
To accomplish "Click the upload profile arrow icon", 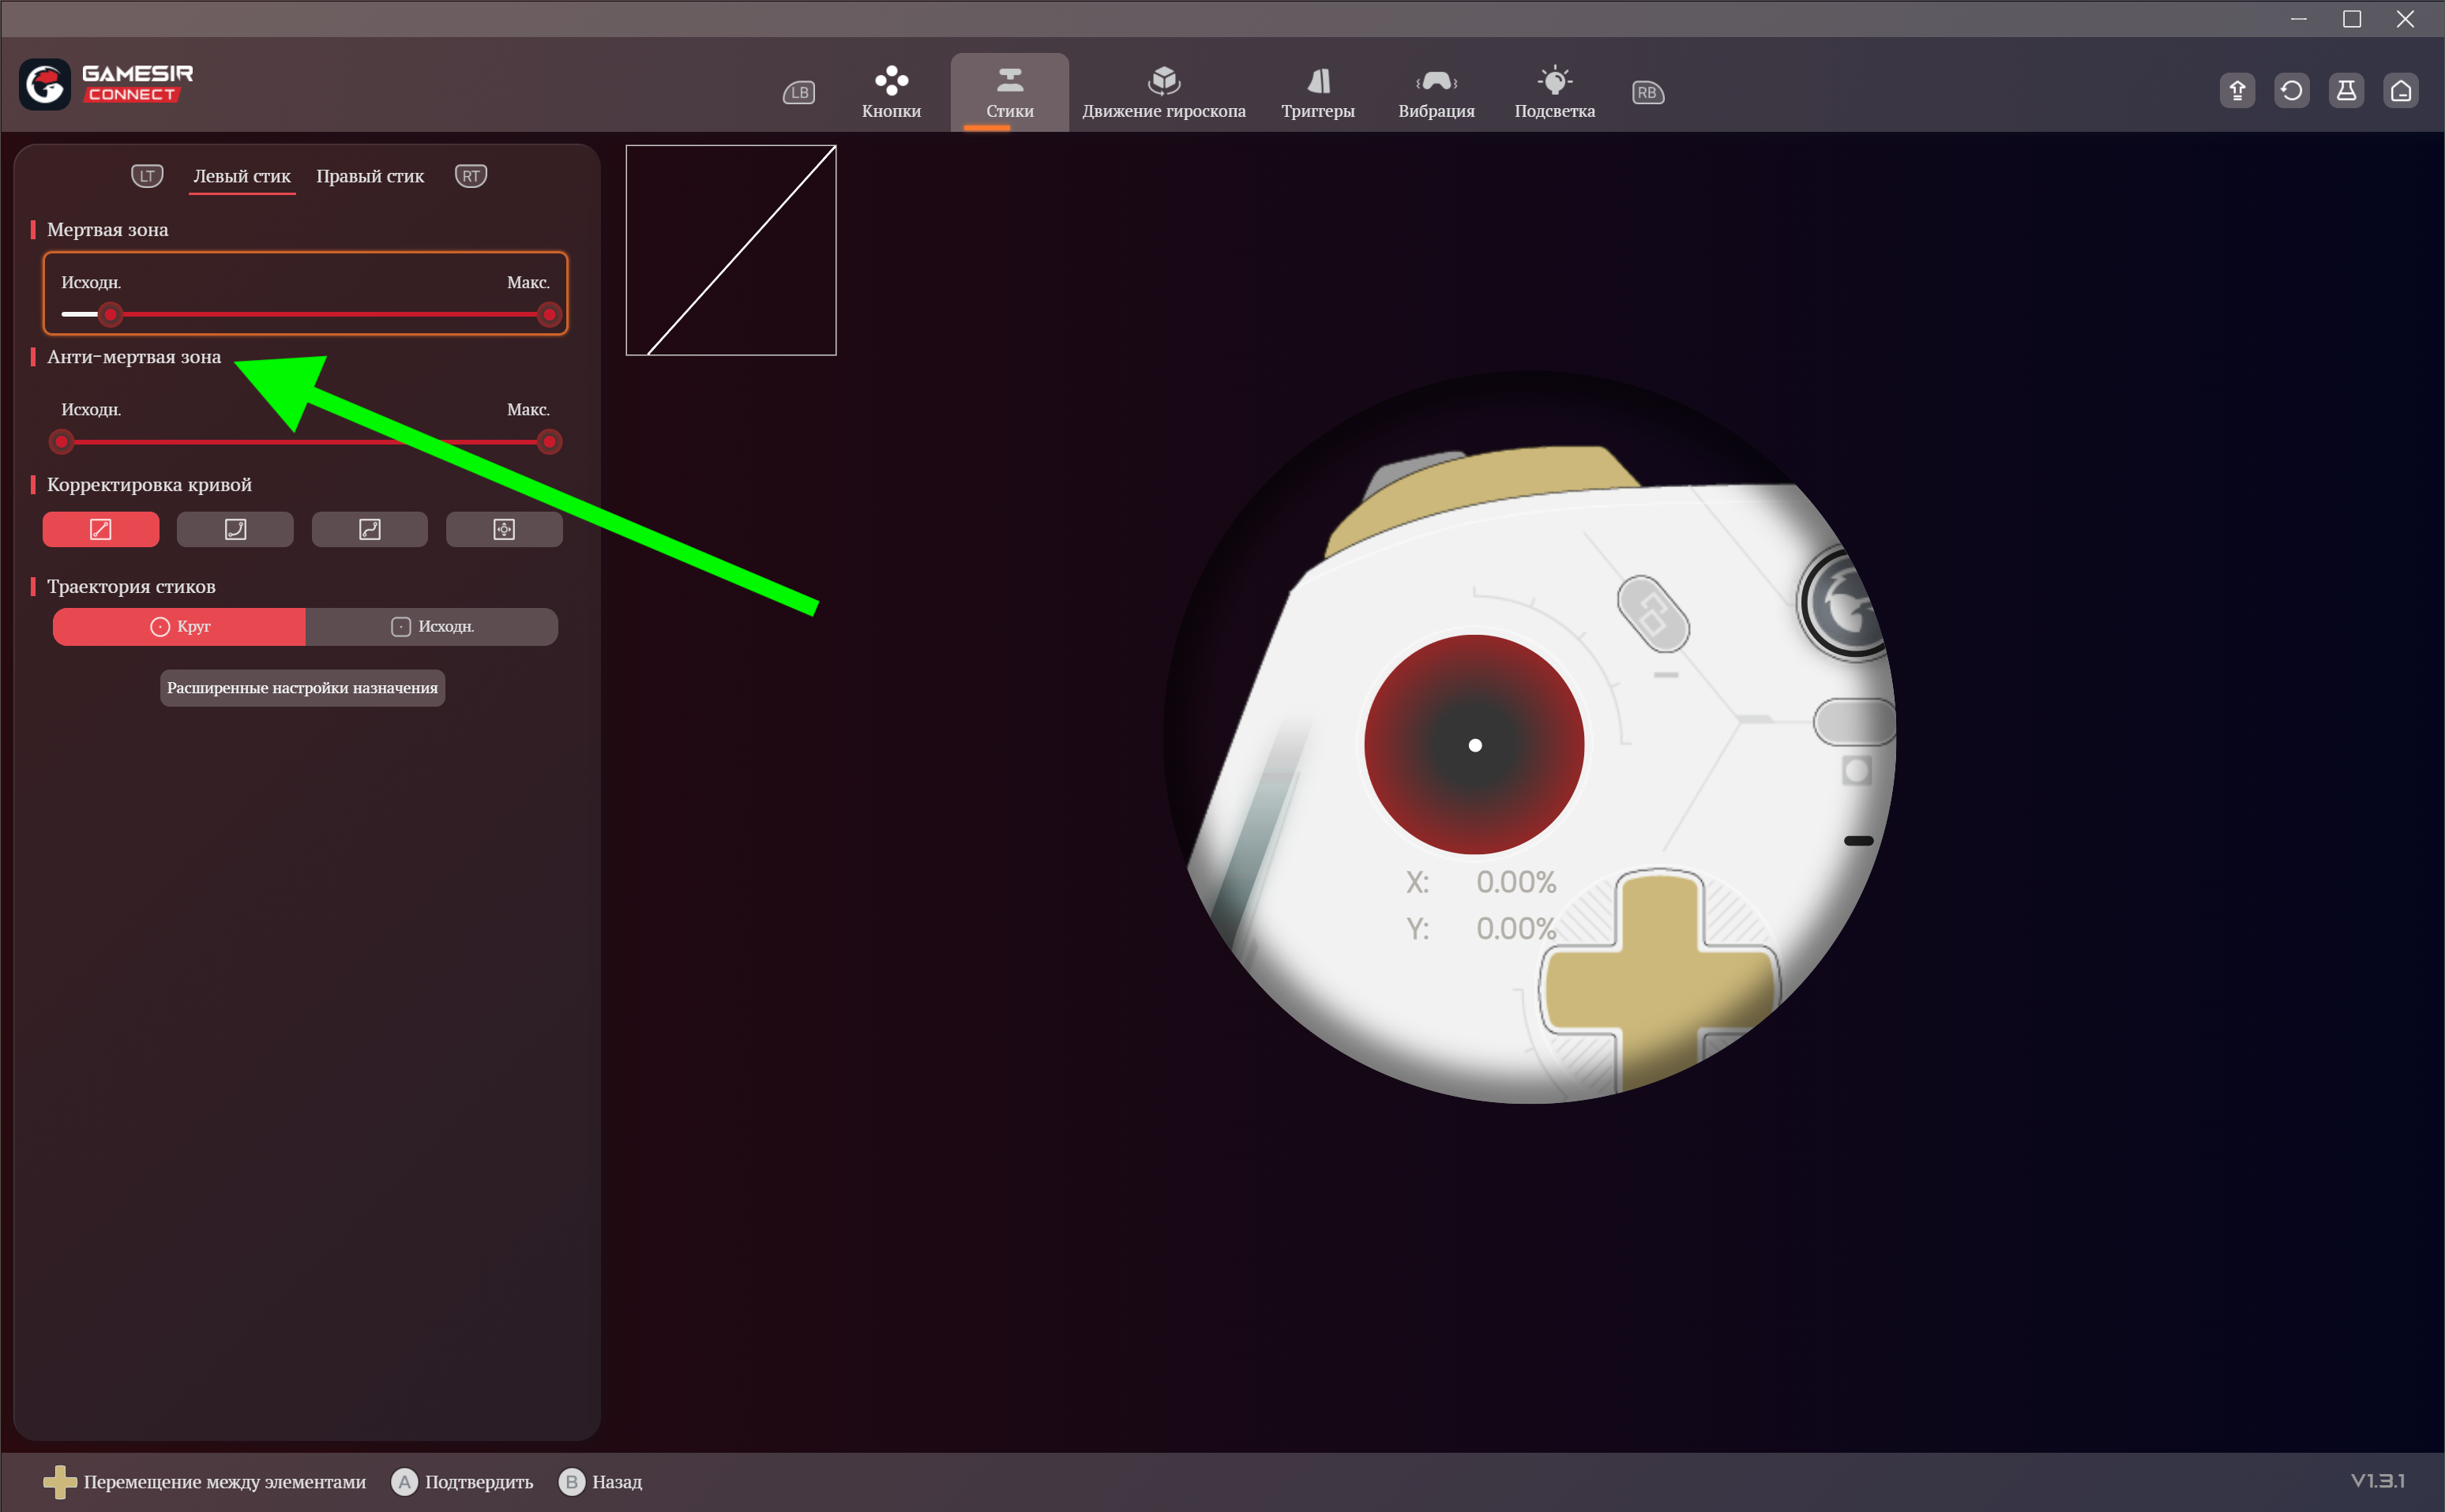I will tap(2237, 91).
